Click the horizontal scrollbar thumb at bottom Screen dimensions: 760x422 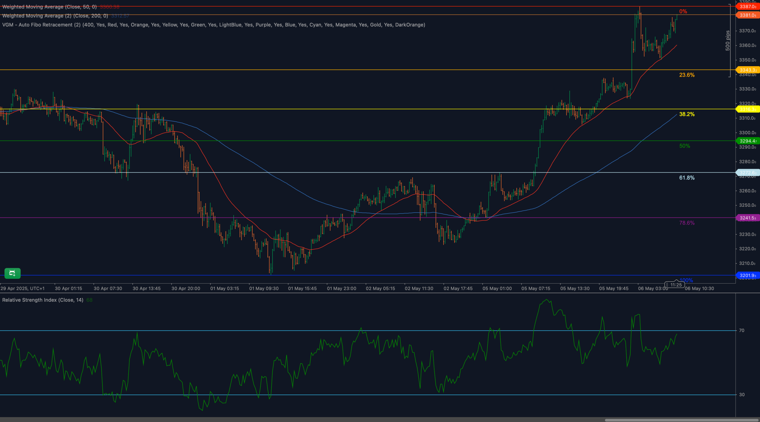682,420
